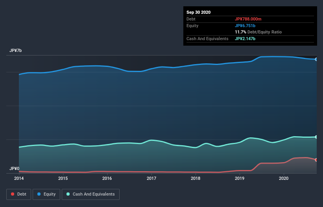Click the Sep 30 2020 tooltip date
Image resolution: width=323 pixels, height=207 pixels.
click(199, 12)
